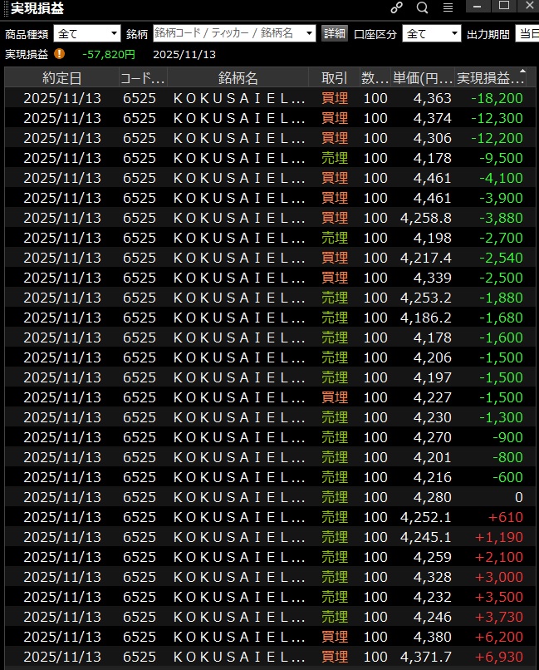Click the 銘柄 code search input field

click(x=234, y=33)
